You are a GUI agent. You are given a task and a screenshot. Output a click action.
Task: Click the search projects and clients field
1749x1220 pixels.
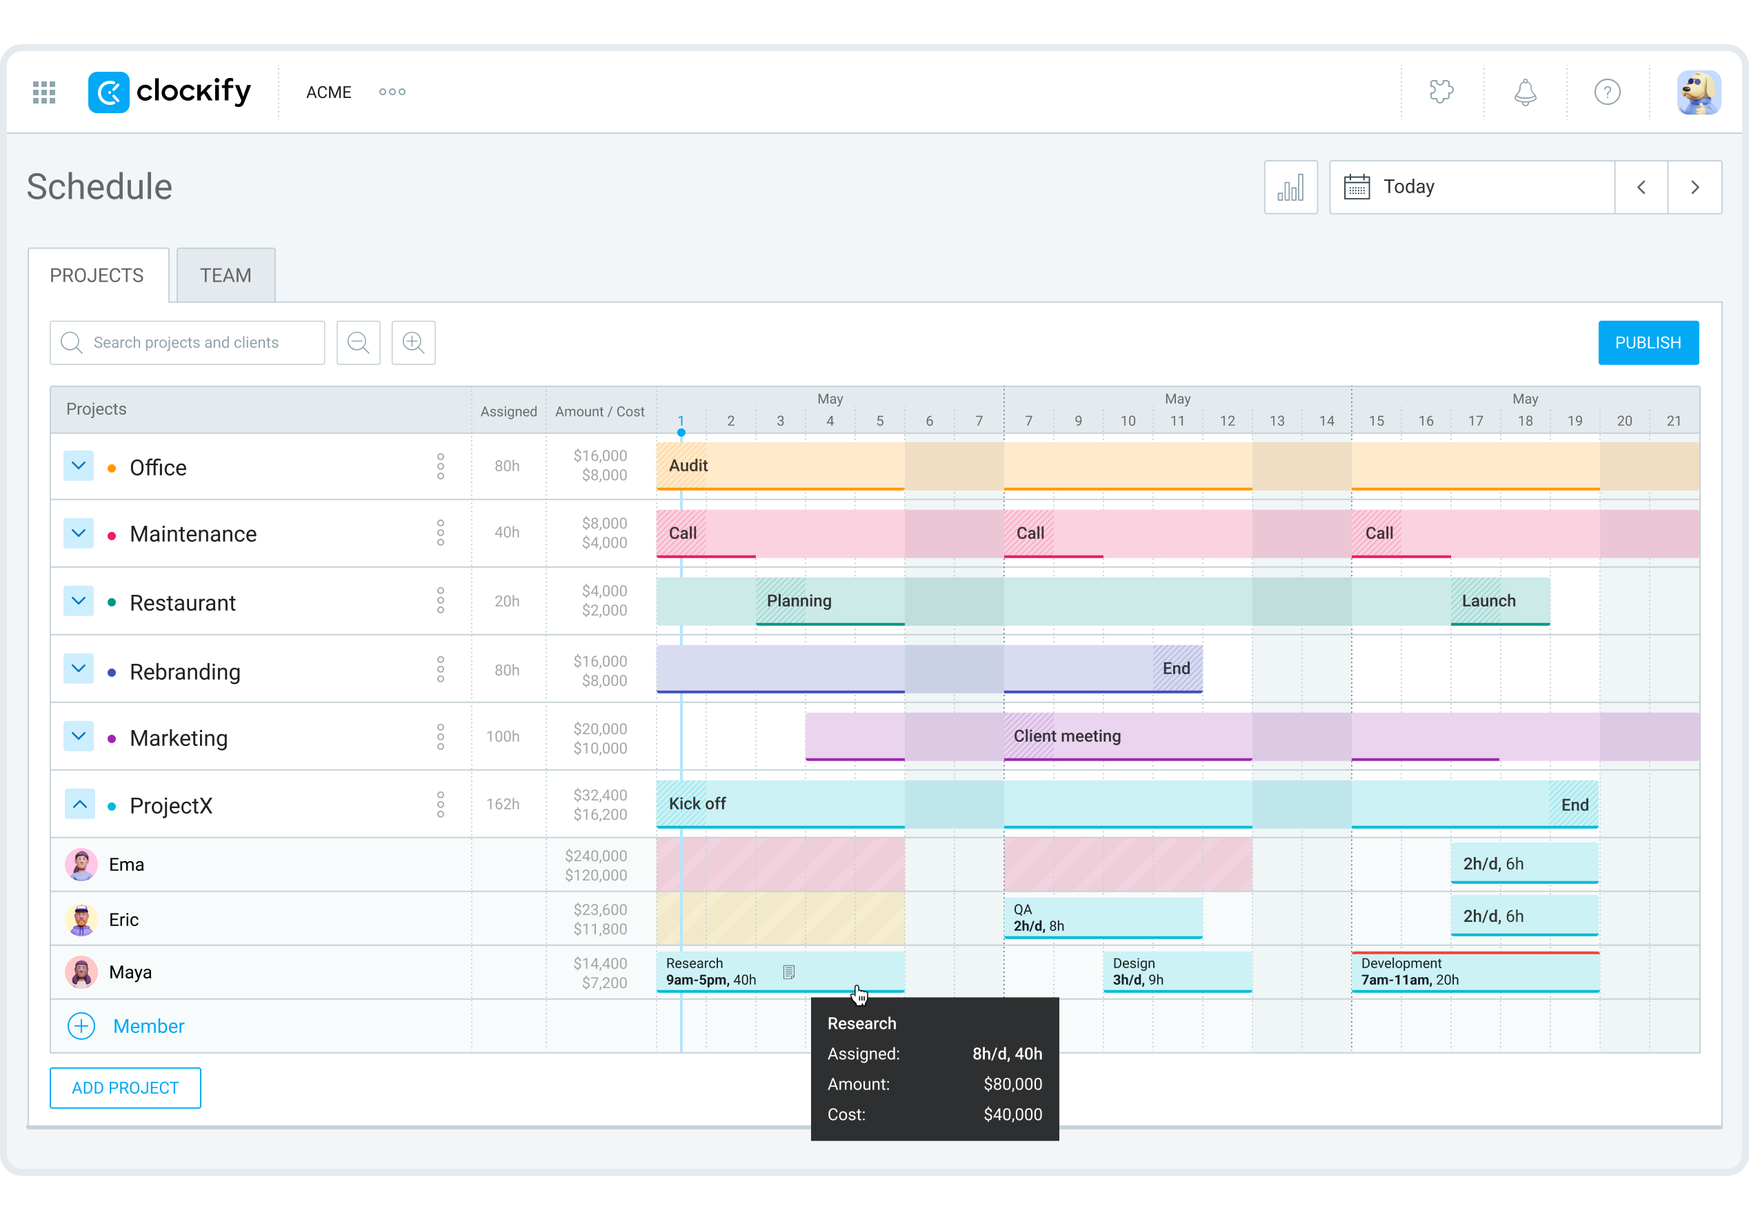[187, 342]
